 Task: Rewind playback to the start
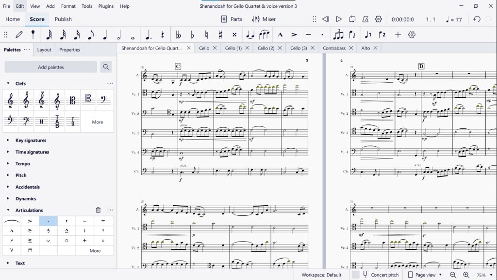point(326,19)
